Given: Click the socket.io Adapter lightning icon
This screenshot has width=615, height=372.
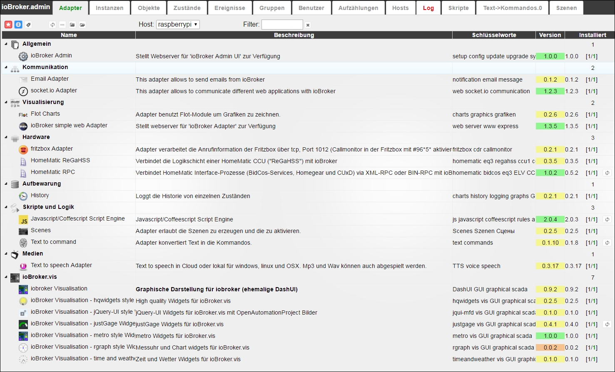Looking at the screenshot, I should coord(23,91).
